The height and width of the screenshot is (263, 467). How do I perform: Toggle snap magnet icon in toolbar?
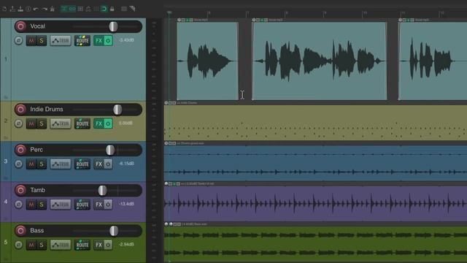(104, 9)
